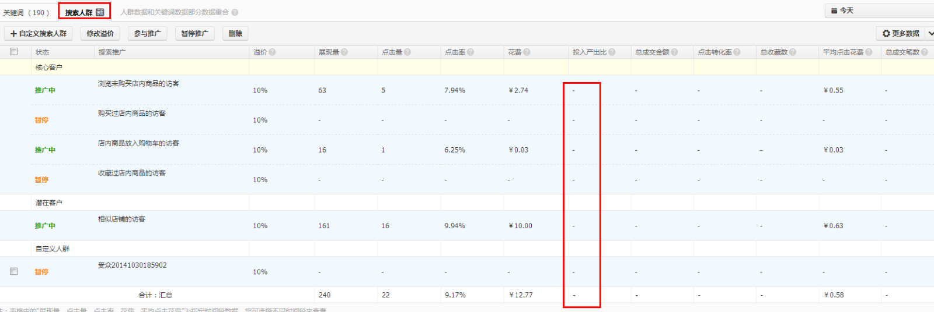Click the 修改溢价 button
This screenshot has height=312, width=934.
(x=100, y=34)
